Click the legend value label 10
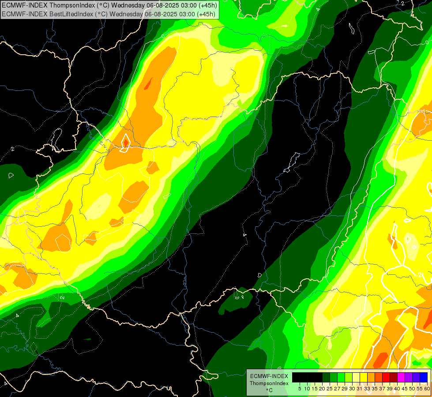Screen dimensions: 432x397 tap(307, 389)
